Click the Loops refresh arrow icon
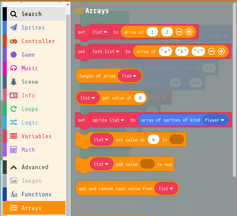Image resolution: width=237 pixels, height=216 pixels. click(x=14, y=109)
